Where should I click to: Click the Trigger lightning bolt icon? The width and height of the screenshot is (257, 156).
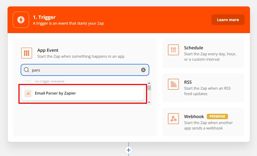21,20
